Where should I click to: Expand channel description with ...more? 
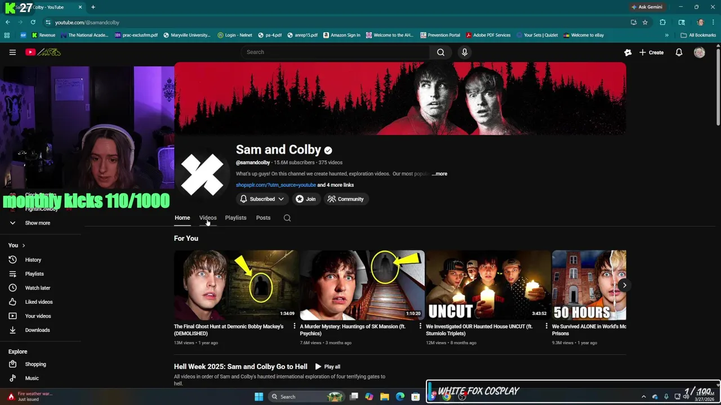click(439, 174)
